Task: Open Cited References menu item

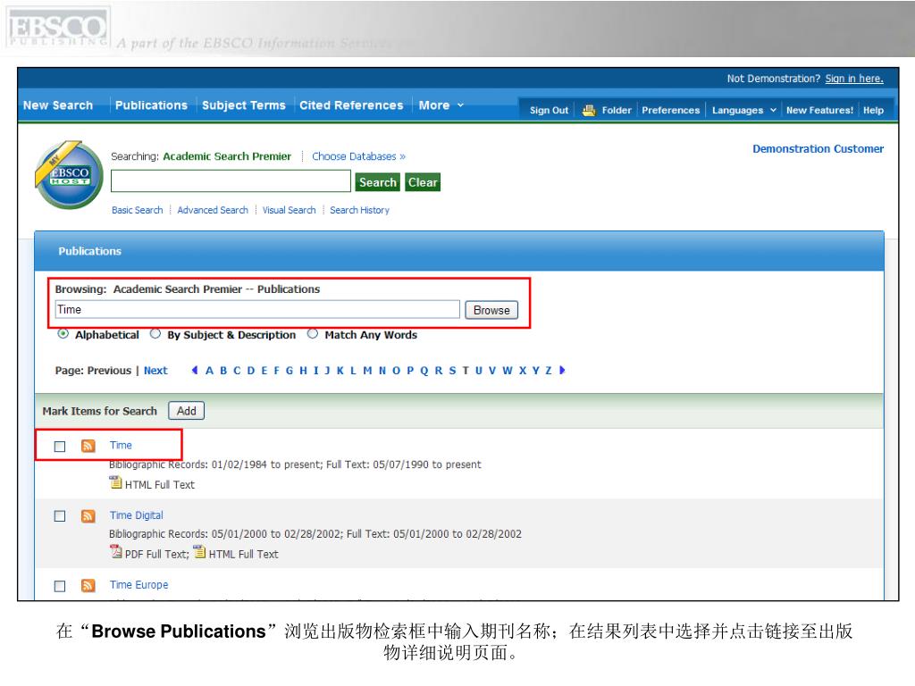Action: 350,105
